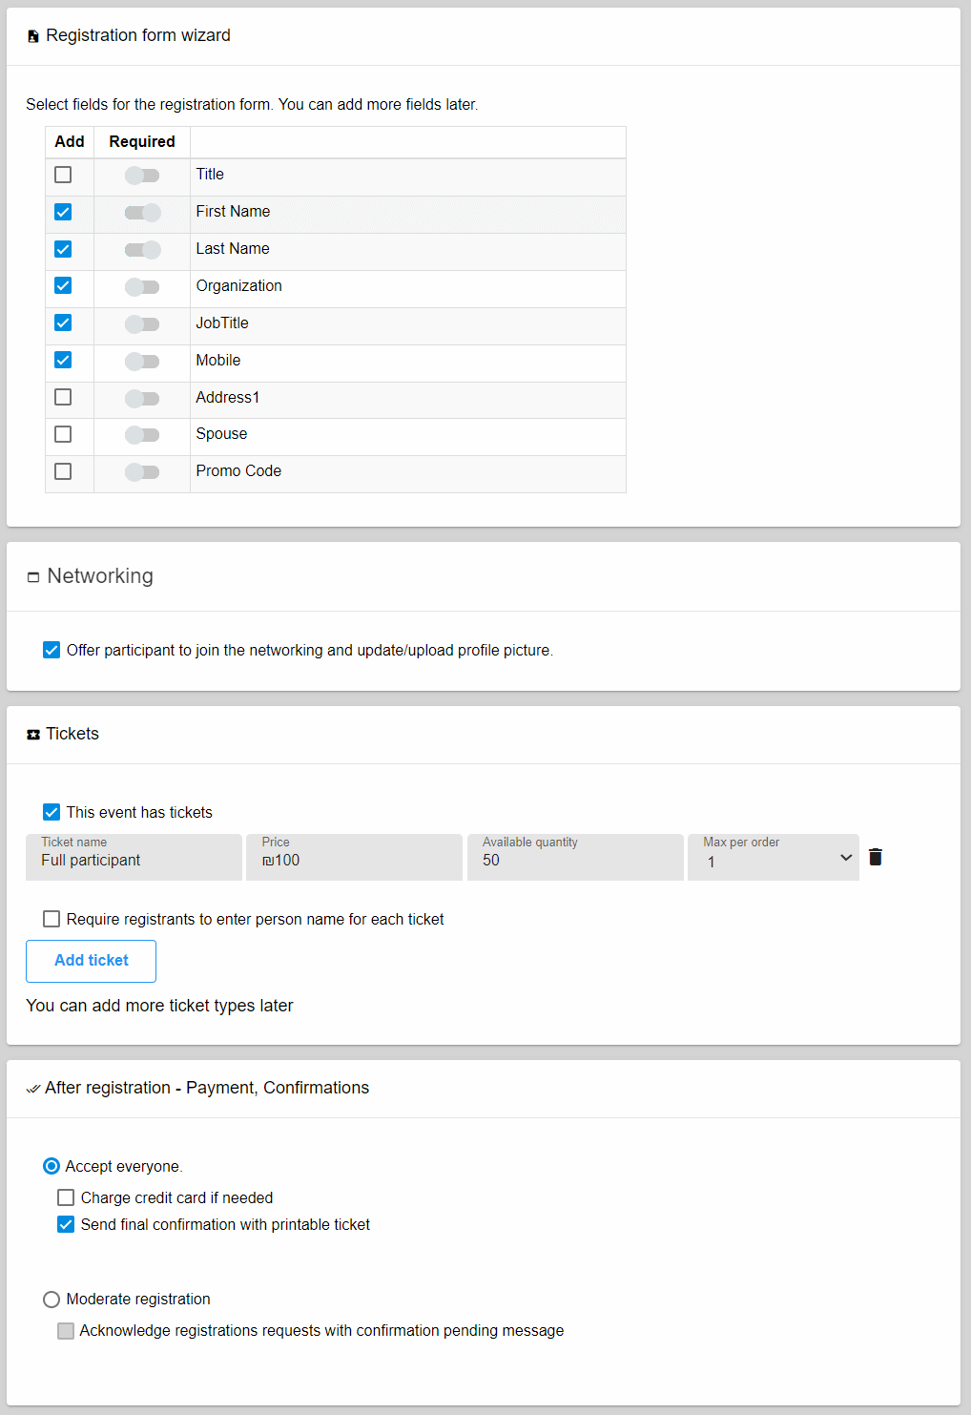Toggle Required switch for Spouse
Viewport: 971px width, 1415px height.
[142, 435]
